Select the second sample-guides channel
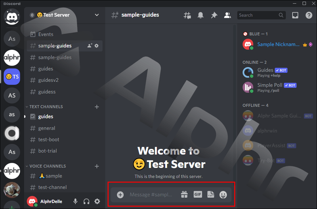The image size is (317, 209). coord(65,57)
